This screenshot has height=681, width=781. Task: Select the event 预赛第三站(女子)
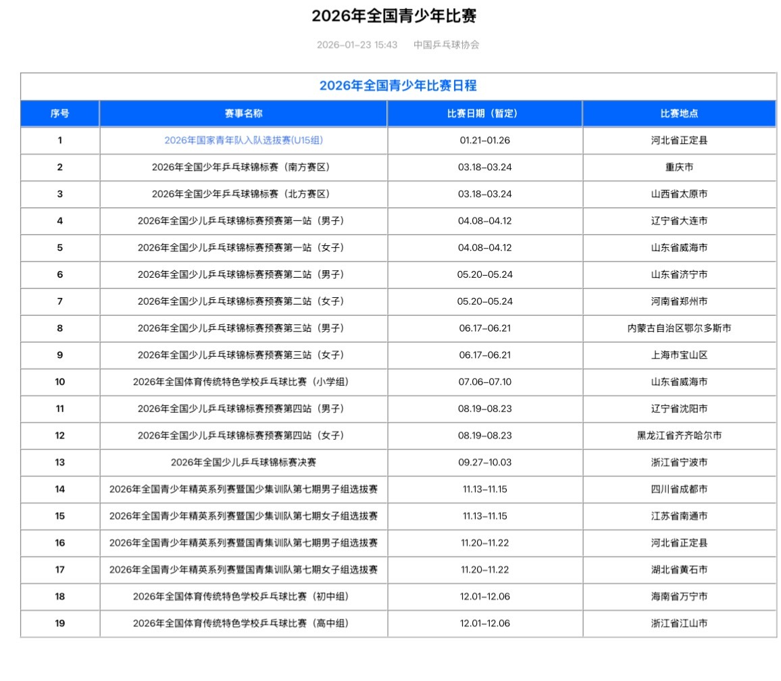244,355
